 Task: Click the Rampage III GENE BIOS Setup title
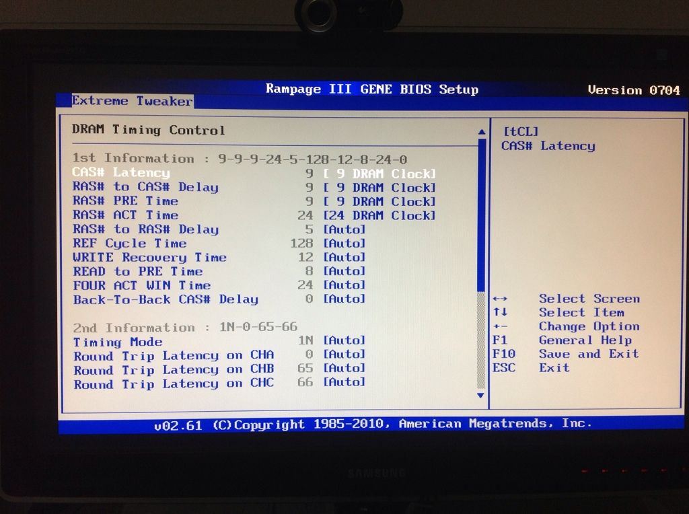click(372, 89)
